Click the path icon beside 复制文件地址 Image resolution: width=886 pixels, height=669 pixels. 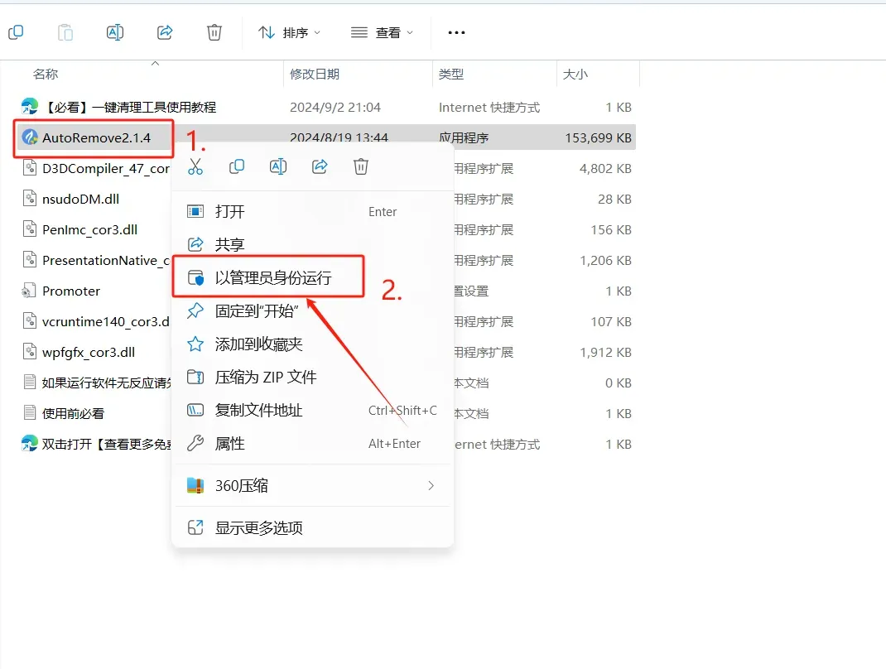195,410
